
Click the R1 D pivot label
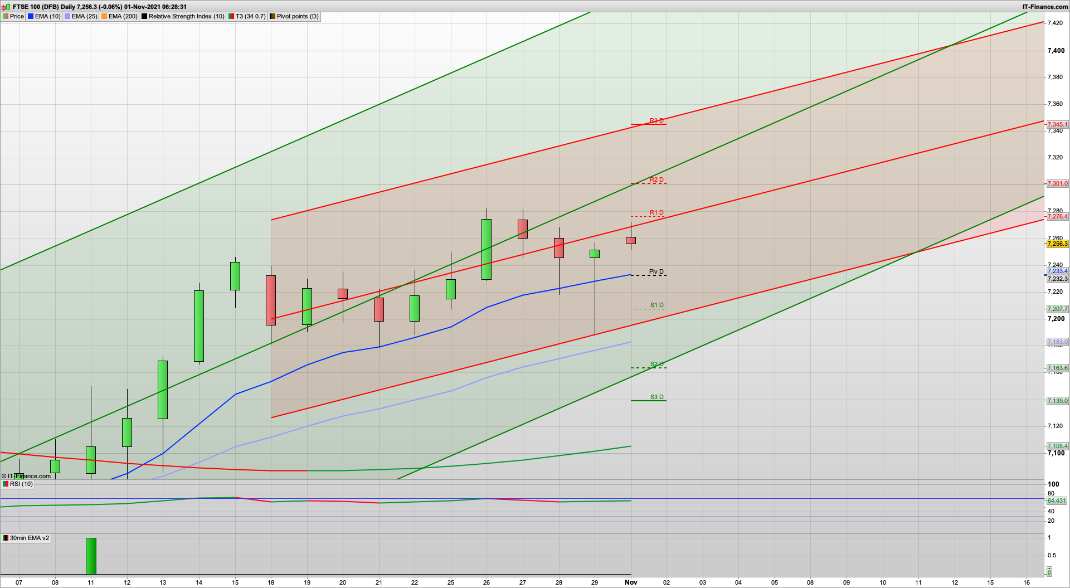[x=656, y=212]
